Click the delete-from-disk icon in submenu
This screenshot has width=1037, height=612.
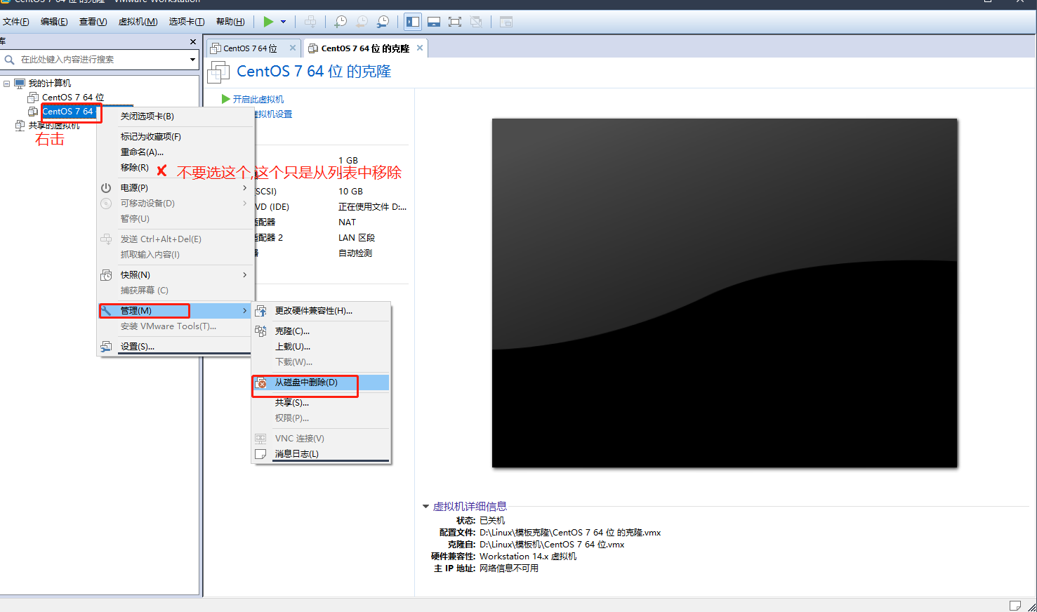(260, 383)
